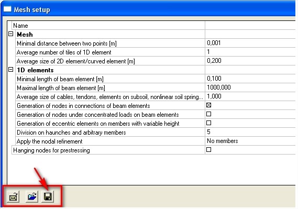Toggle nodes under concentrated loads checkbox
Image resolution: width=298 pixels, height=209 pixels.
tap(208, 114)
